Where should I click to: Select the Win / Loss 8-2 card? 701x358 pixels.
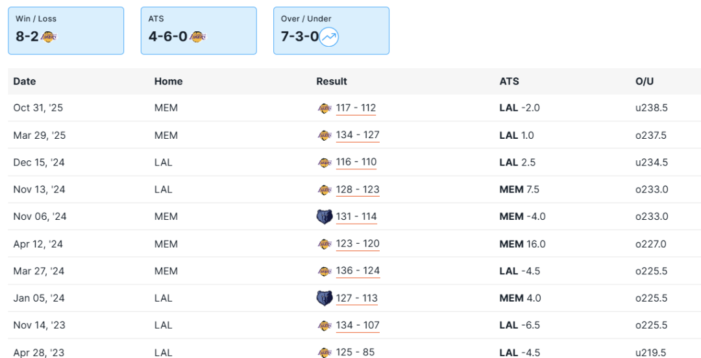(66, 30)
